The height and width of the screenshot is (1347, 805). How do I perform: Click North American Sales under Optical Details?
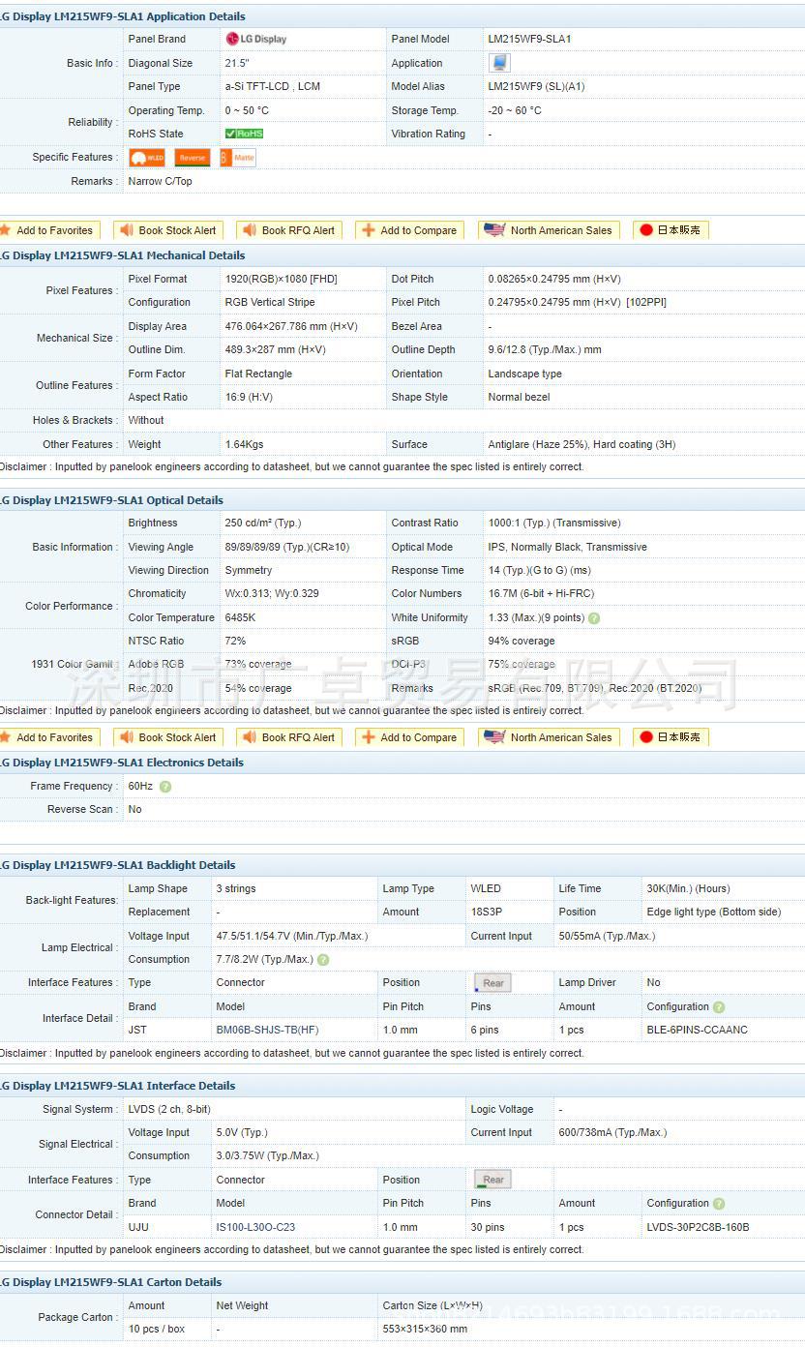click(550, 737)
